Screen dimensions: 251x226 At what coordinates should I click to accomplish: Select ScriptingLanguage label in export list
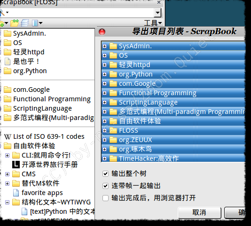pyautogui.click(x=148, y=102)
